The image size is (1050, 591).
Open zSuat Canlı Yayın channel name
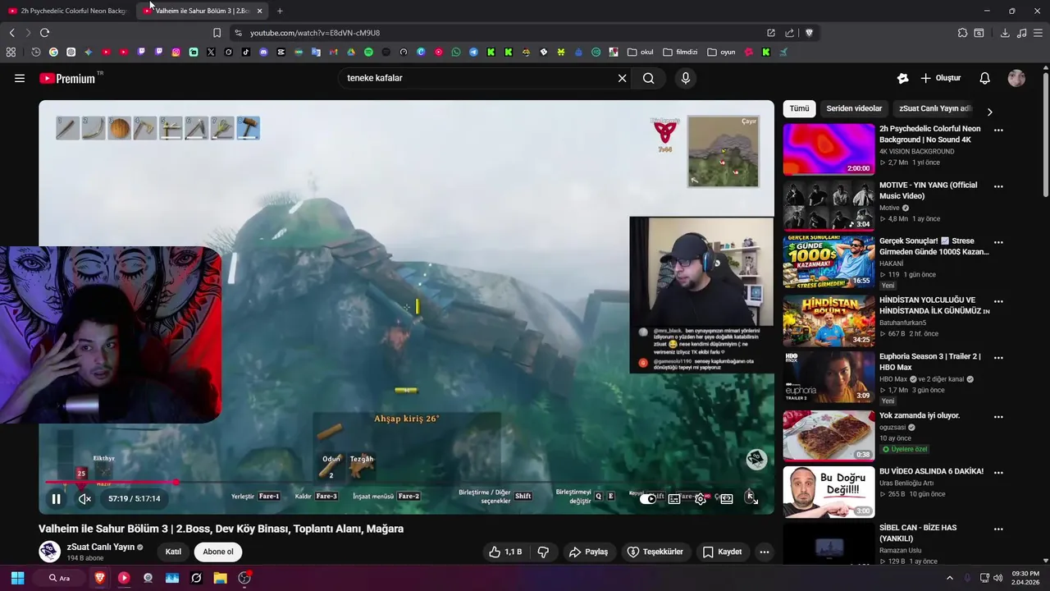pyautogui.click(x=101, y=547)
